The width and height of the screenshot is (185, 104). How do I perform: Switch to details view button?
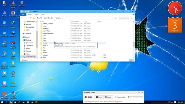130,60
